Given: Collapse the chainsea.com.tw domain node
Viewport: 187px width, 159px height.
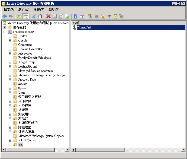Looking at the screenshot, I should point(5,32).
